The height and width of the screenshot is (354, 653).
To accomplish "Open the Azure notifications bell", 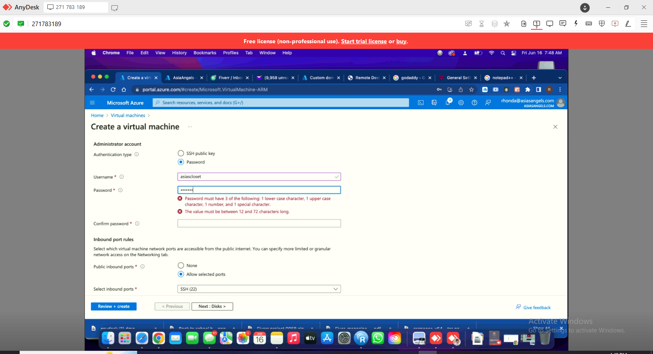I will [448, 102].
